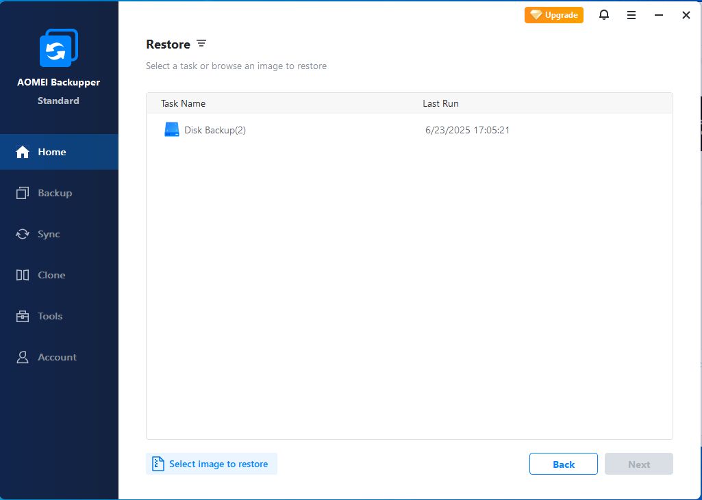Image resolution: width=702 pixels, height=500 pixels.
Task: Open the hamburger menu in title bar
Action: pos(631,15)
